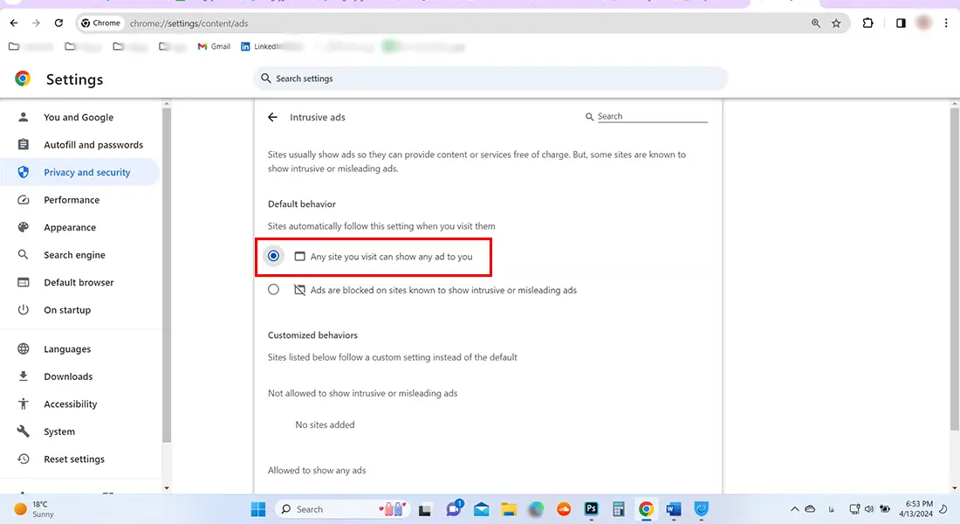The image size is (960, 524).
Task: Open the Extensions puzzle icon
Action: pyautogui.click(x=867, y=24)
